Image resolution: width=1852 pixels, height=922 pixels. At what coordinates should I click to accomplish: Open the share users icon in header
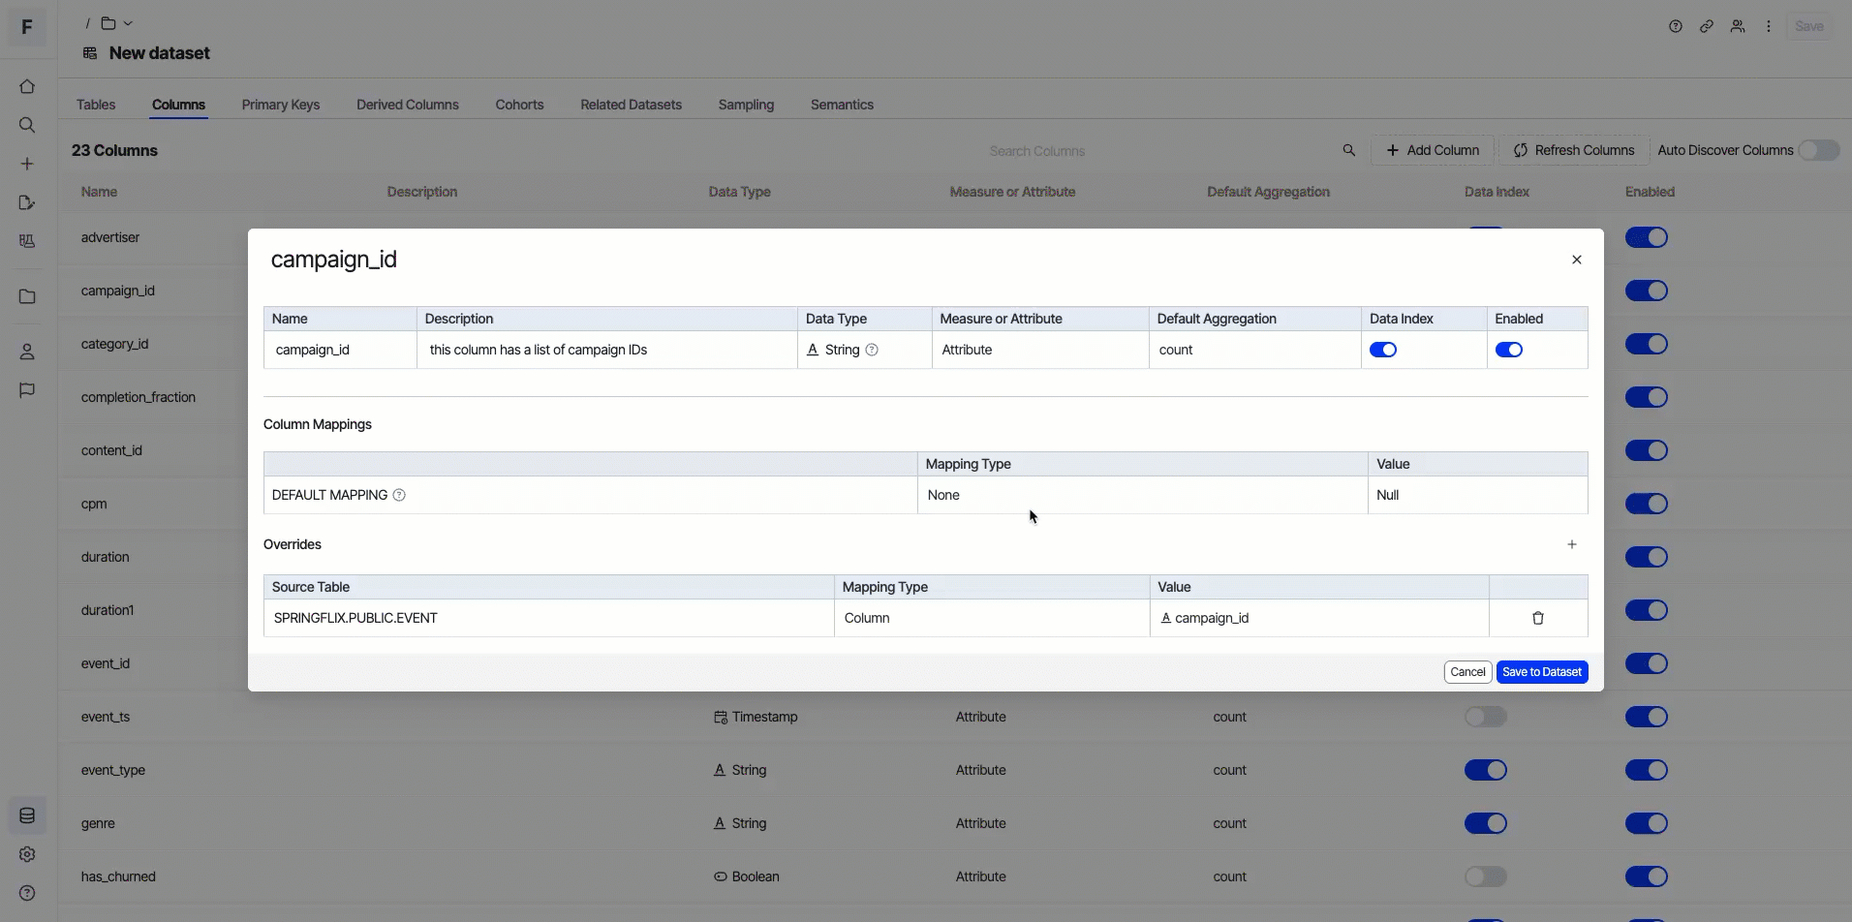point(1738,26)
